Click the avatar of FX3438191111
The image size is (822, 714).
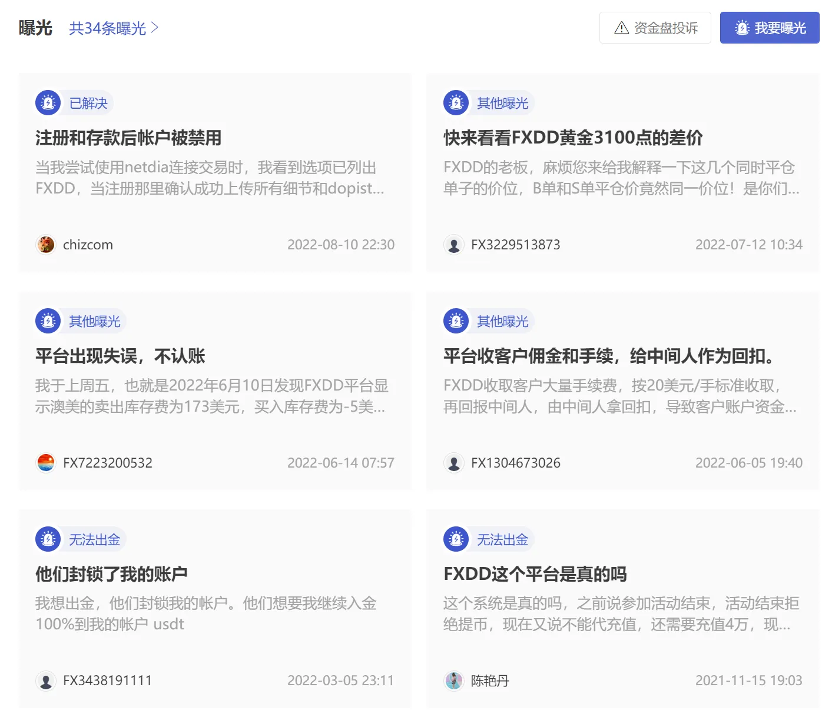pyautogui.click(x=46, y=680)
